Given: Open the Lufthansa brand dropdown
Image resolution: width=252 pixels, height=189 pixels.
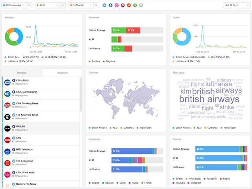Looking at the screenshot, I should click(81, 5).
